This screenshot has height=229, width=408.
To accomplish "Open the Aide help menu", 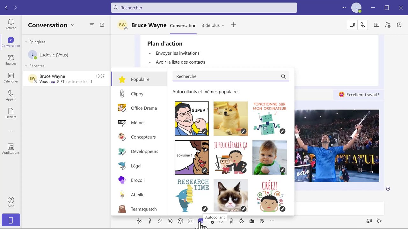I will coord(11,202).
